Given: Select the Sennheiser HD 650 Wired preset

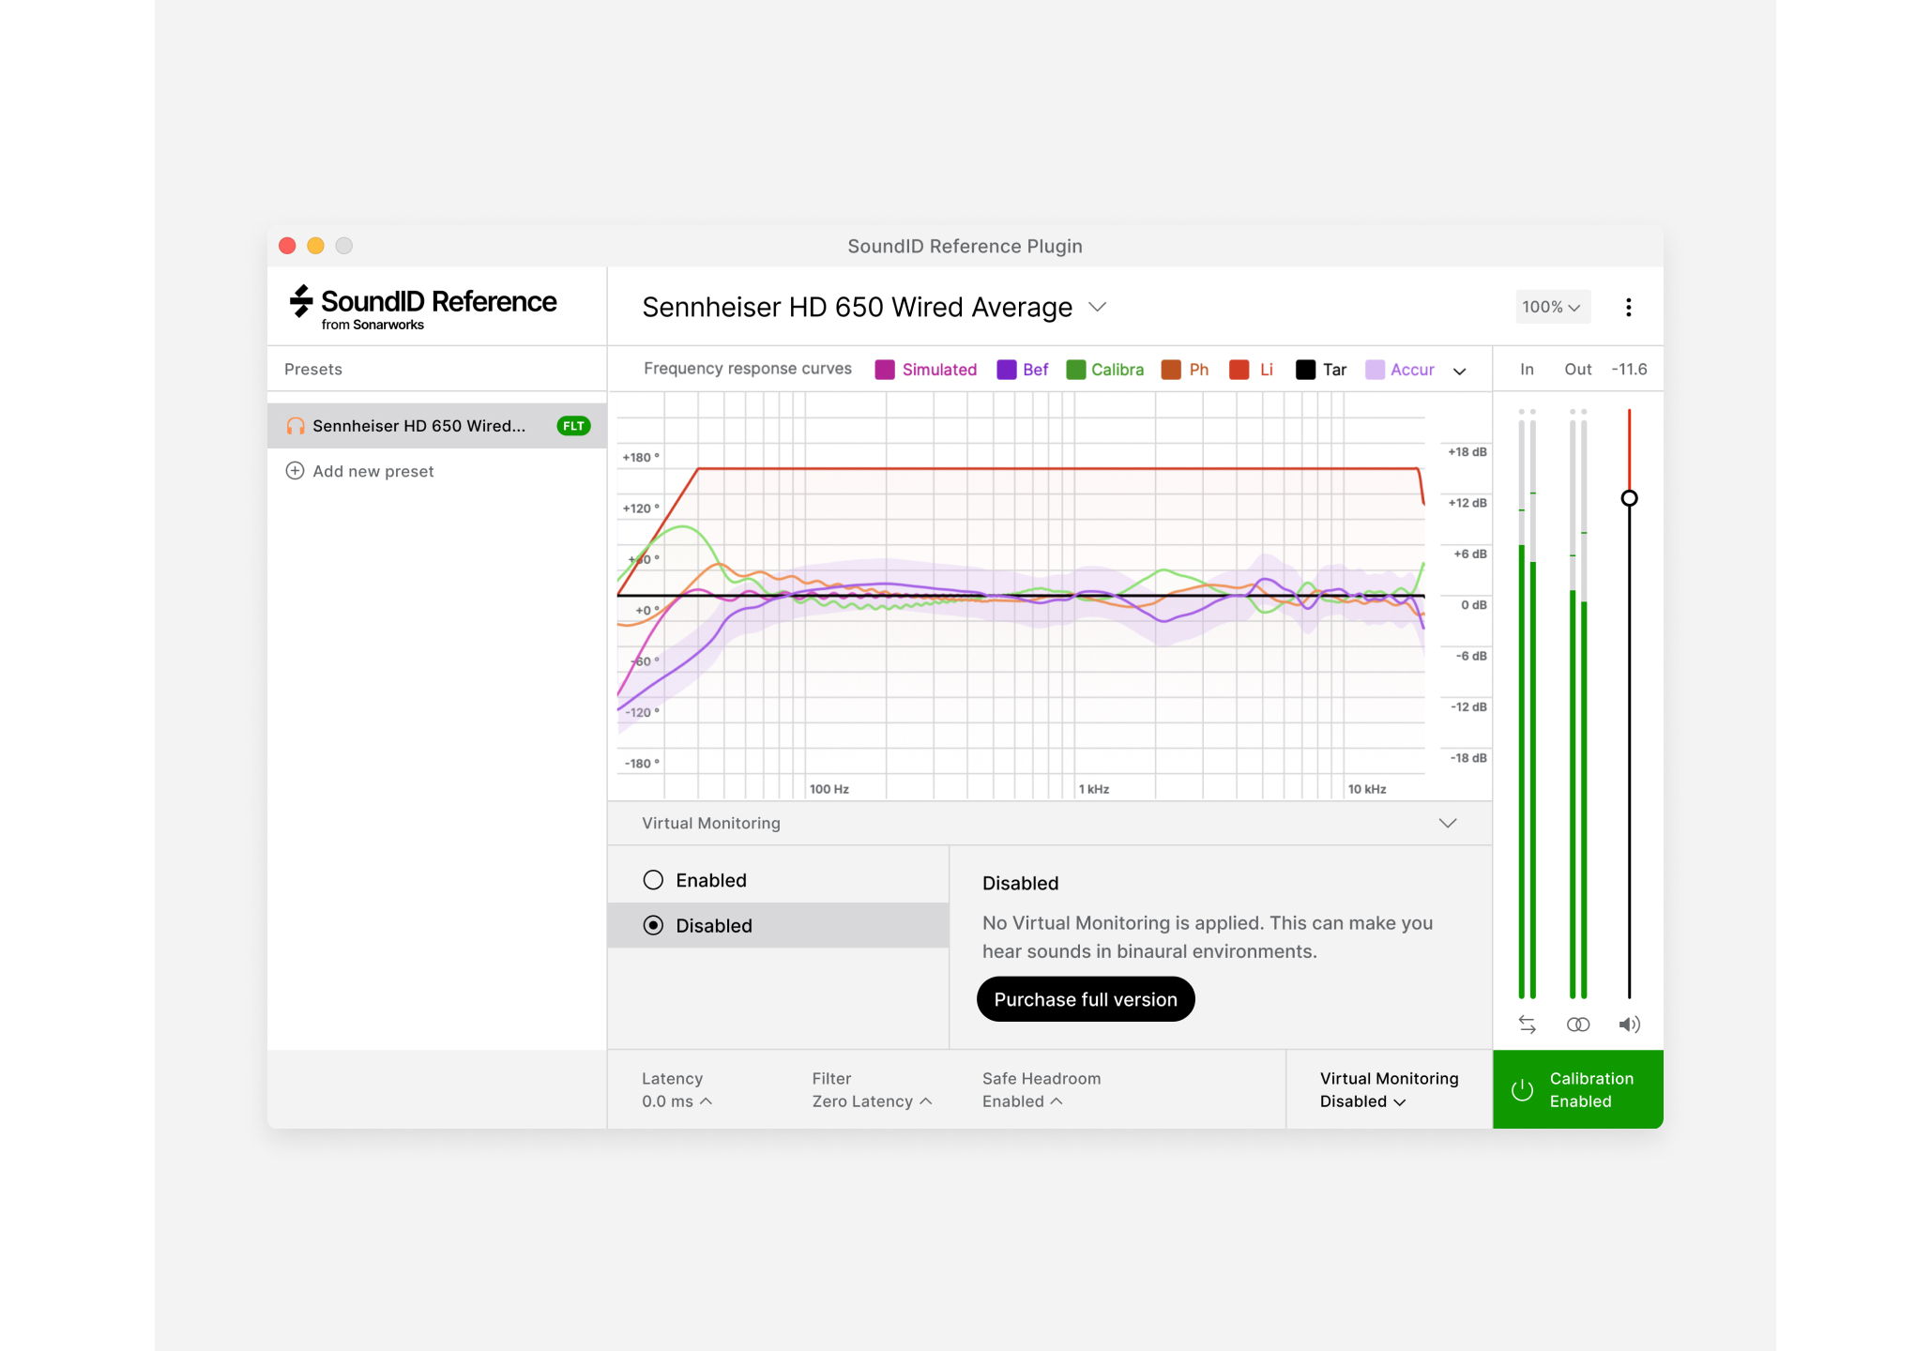Looking at the screenshot, I should (x=437, y=426).
